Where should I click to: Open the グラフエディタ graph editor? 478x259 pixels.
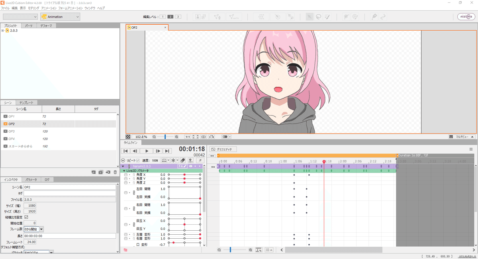tap(223, 149)
